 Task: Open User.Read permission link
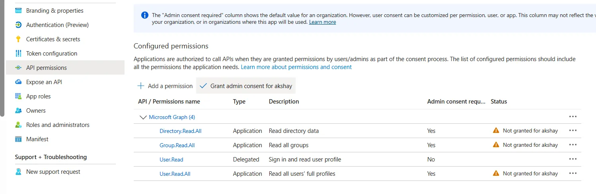(171, 159)
